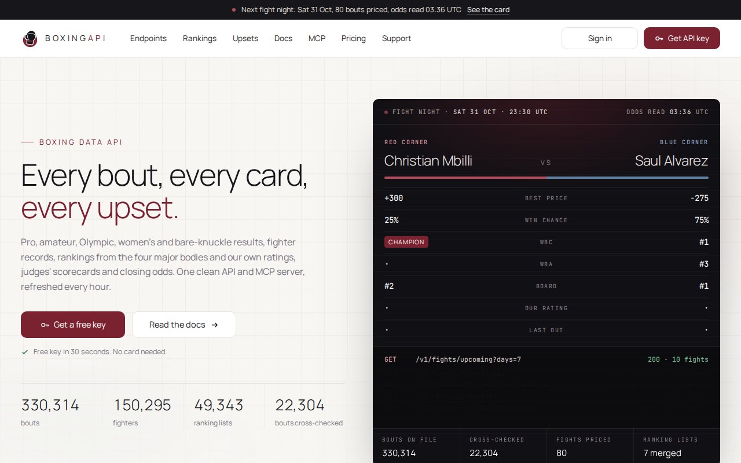Image resolution: width=741 pixels, height=463 pixels.
Task: Click the 25% win chance value
Action: [391, 220]
